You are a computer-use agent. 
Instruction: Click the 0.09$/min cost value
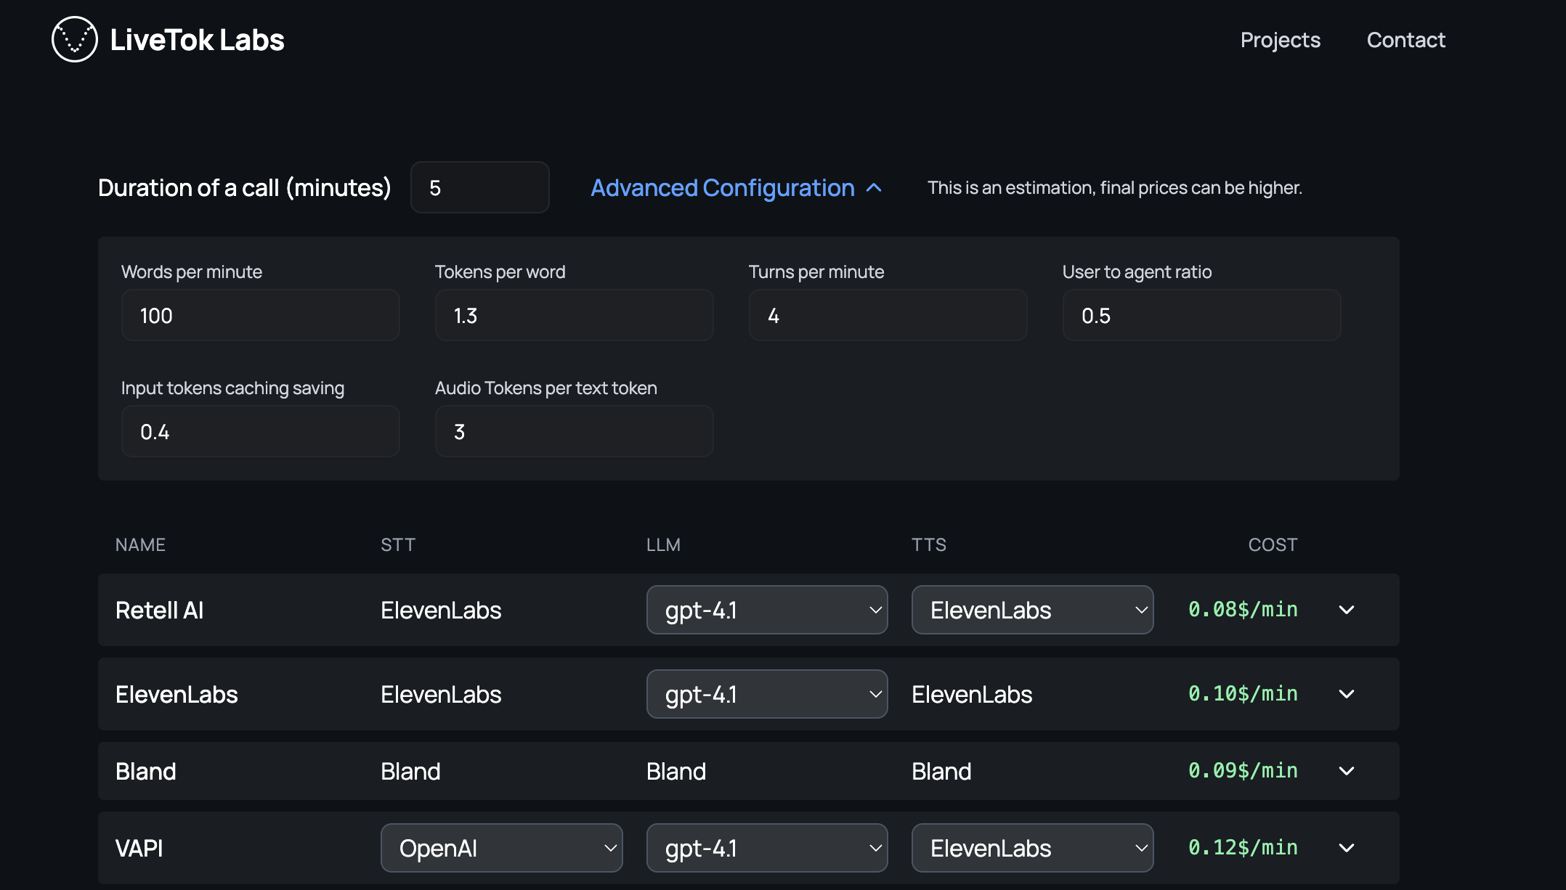click(1243, 771)
